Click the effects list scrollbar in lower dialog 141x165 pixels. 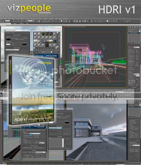coord(63,143)
